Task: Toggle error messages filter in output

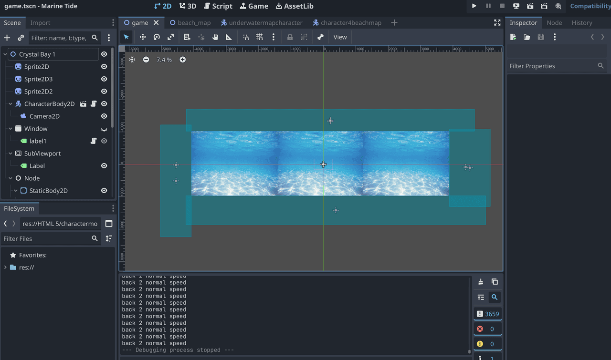Action: click(487, 329)
